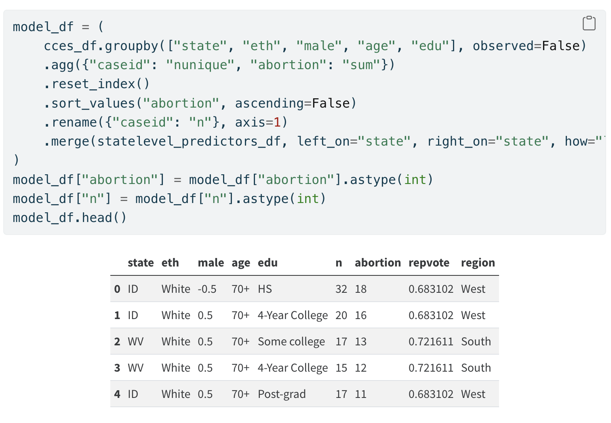This screenshot has height=423, width=611.
Task: Click the 'state' column header
Action: [141, 263]
